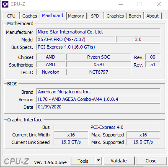Switch to the Bench tab
This screenshot has width=168, height=167.
(135, 16)
